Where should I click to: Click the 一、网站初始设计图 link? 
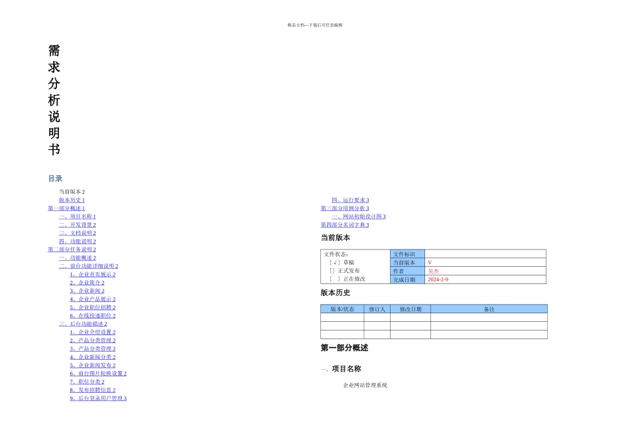(358, 216)
